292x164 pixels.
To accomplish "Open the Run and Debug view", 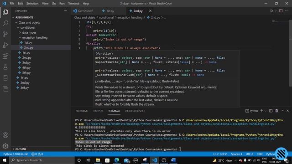I will [5, 45].
